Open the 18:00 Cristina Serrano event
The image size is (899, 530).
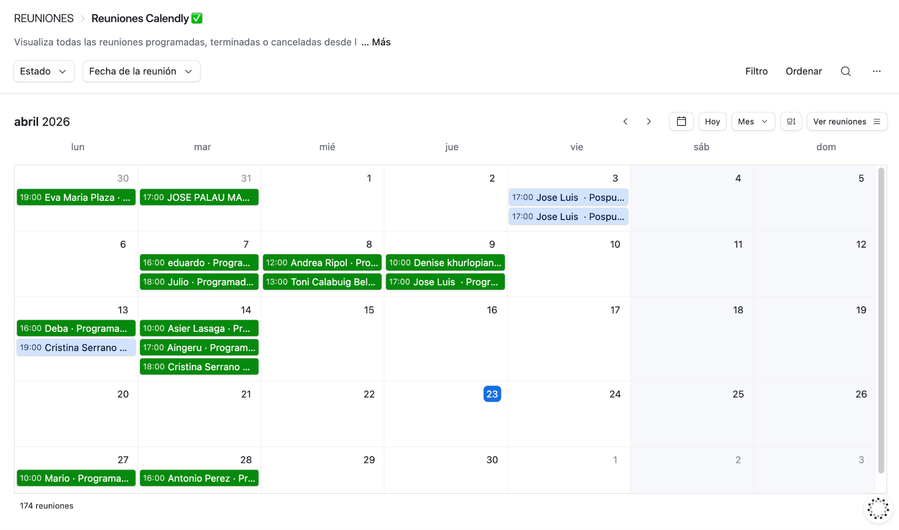199,367
